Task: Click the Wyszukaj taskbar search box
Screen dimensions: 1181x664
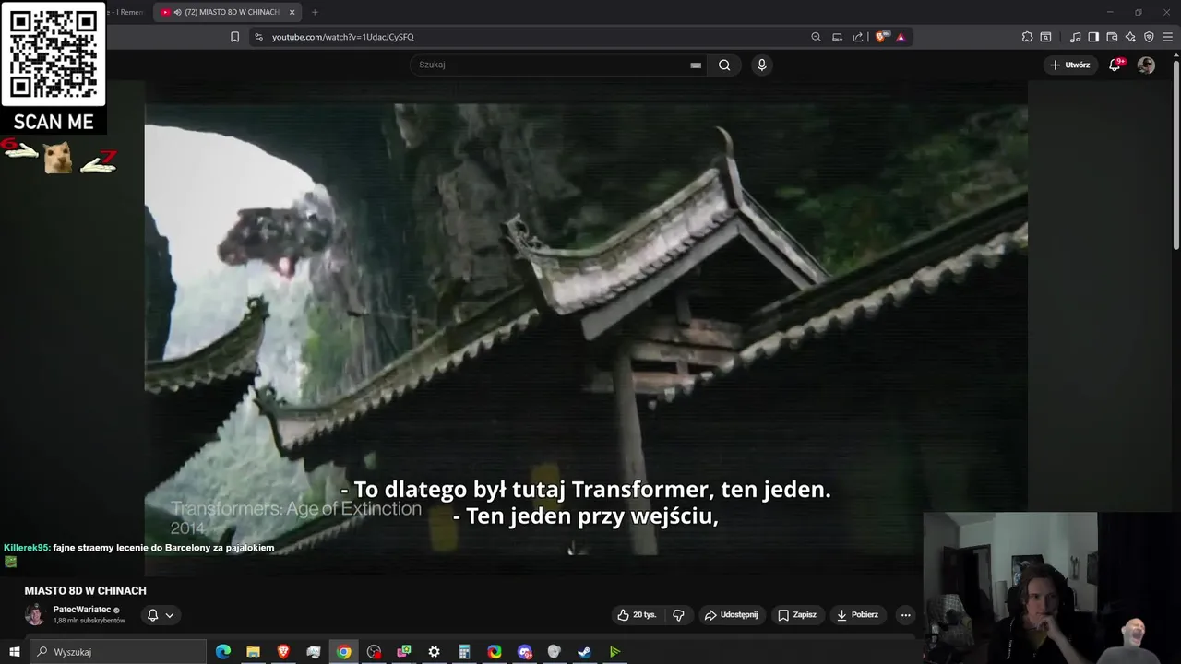Action: (x=118, y=652)
